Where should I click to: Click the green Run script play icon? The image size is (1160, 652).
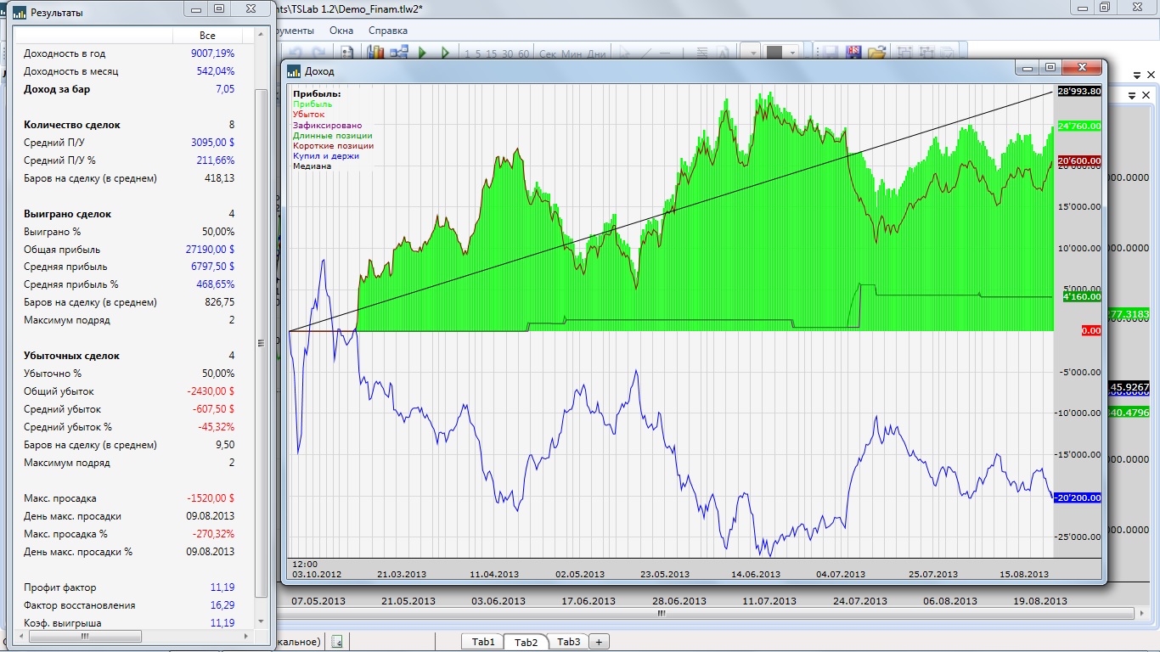click(422, 53)
